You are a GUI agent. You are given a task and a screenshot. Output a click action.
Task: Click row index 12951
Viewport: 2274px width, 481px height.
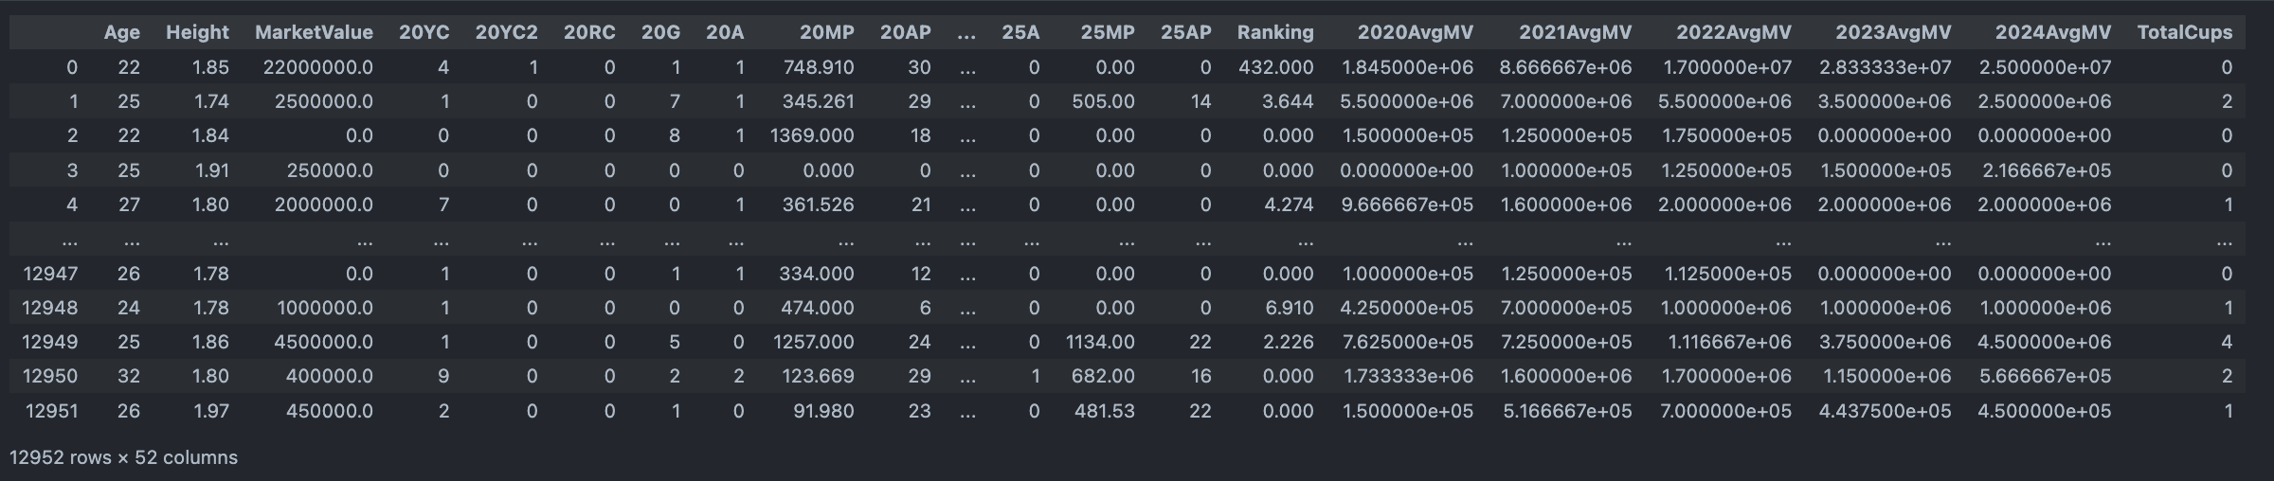(x=50, y=411)
